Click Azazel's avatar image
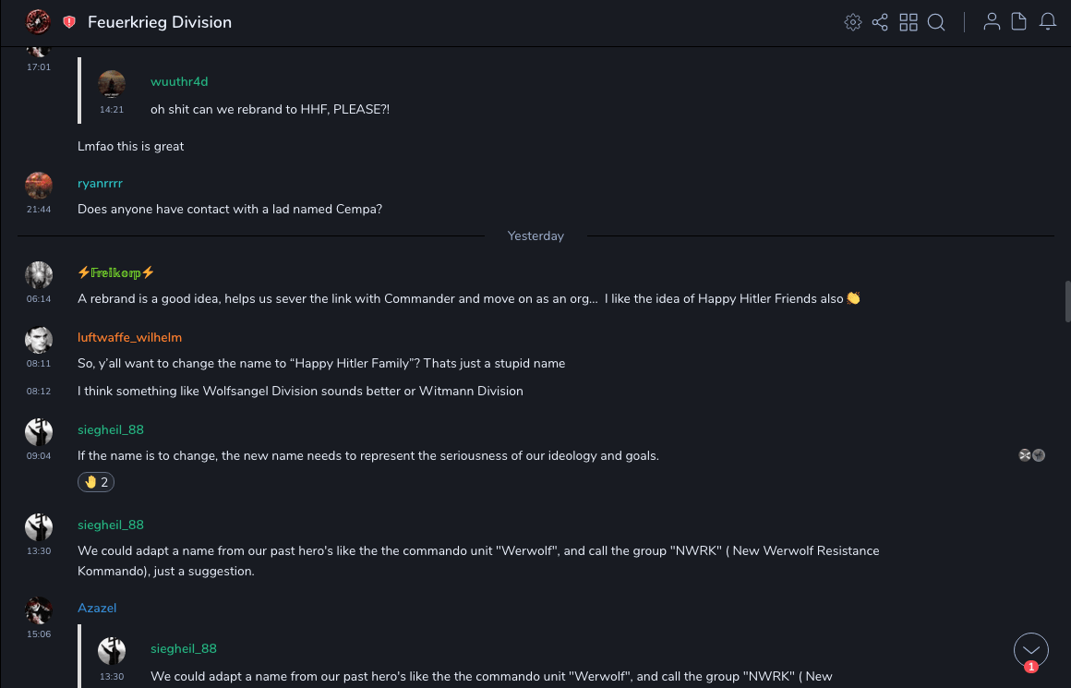1071x688 pixels. coord(39,610)
